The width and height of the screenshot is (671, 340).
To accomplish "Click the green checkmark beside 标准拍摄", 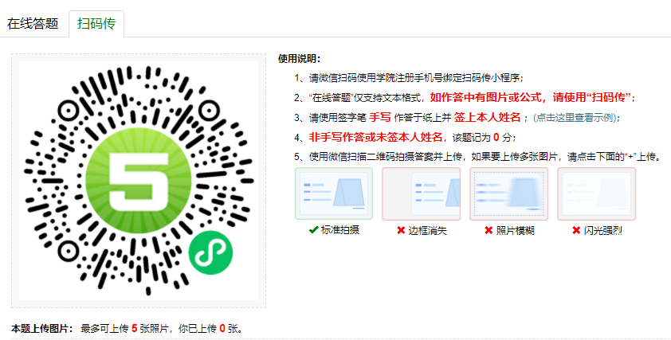I will pyautogui.click(x=313, y=230).
